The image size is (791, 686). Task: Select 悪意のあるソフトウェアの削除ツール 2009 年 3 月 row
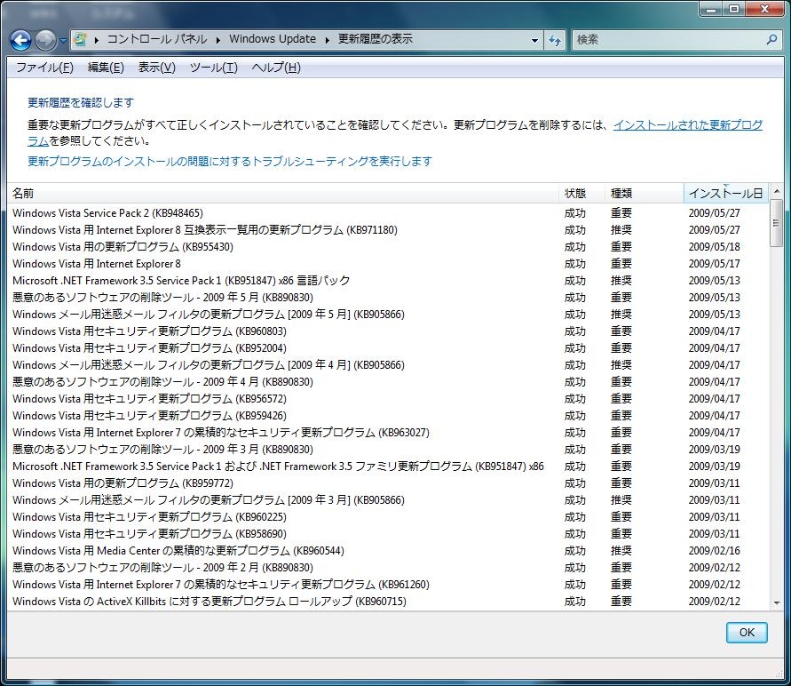tap(387, 450)
